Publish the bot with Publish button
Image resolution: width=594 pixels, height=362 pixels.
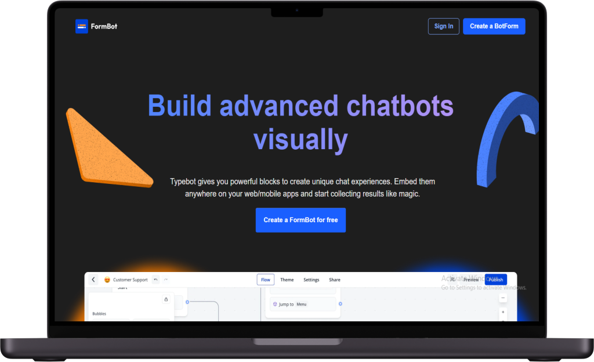click(x=495, y=280)
